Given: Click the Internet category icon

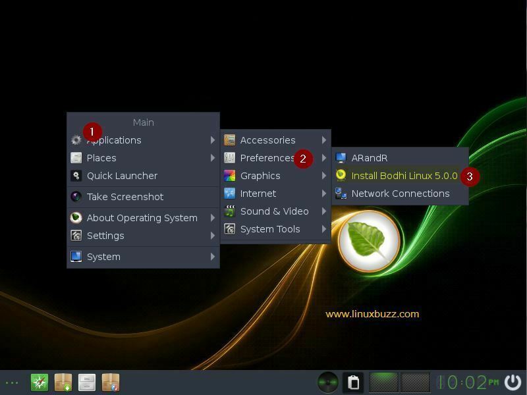Looking at the screenshot, I should pos(229,194).
